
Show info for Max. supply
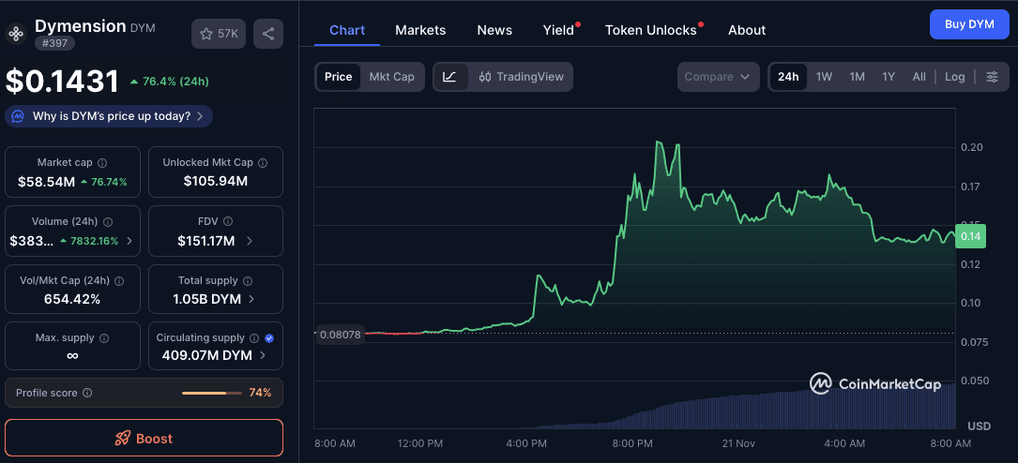[x=104, y=337]
